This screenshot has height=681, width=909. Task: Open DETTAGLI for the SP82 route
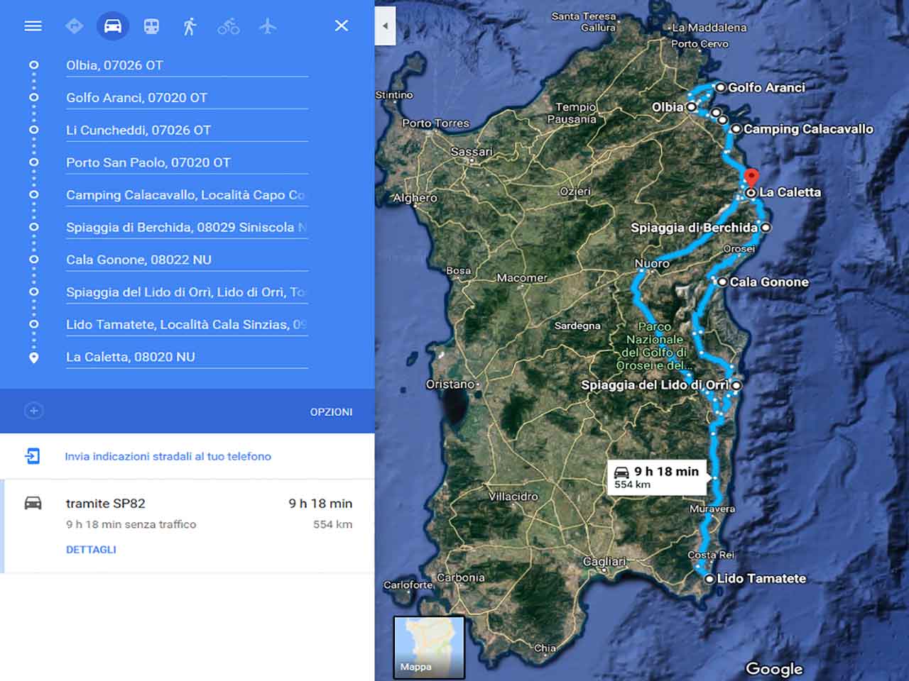pos(91,549)
